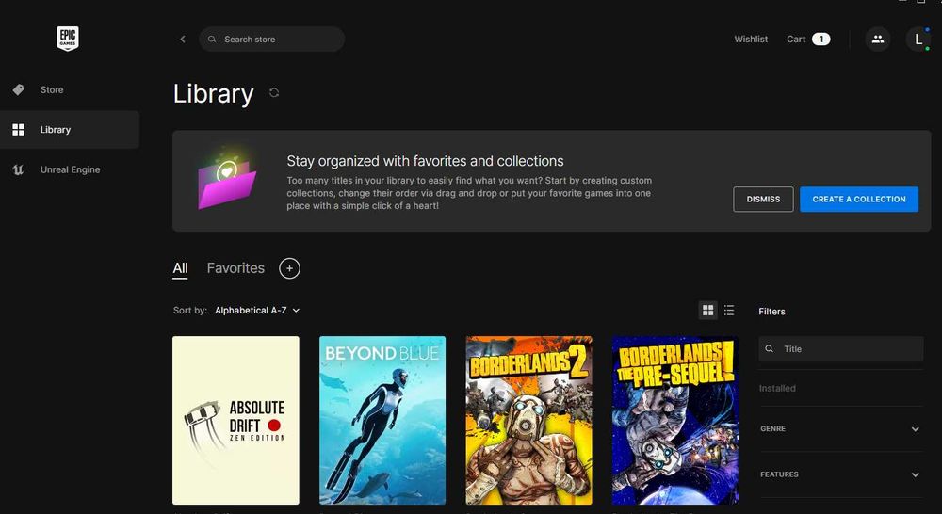942x514 pixels.
Task: Click the Epic Games logo
Action: pos(67,39)
